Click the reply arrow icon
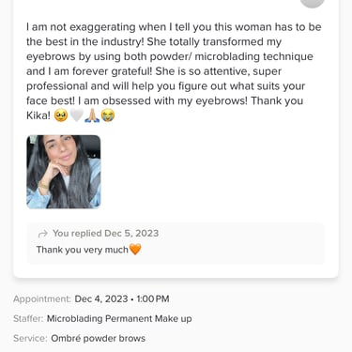352x352 pixels. click(42, 234)
